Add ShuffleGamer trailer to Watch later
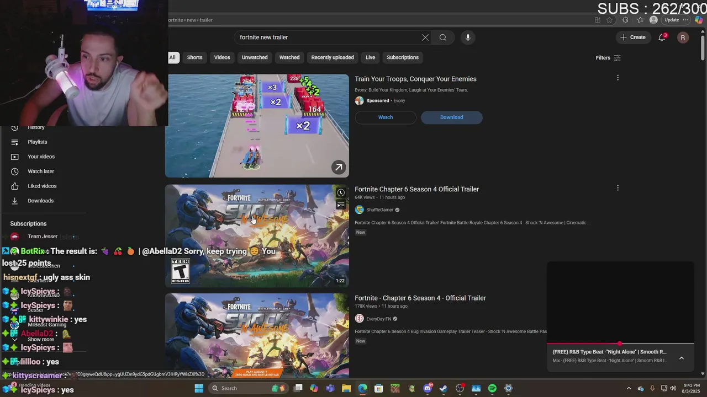 (341, 192)
